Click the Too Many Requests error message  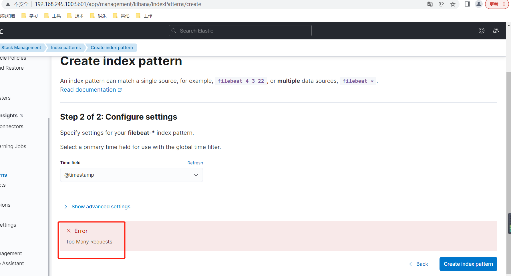[89, 242]
